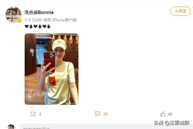The image size is (193, 129).
Task: Click the comment count 16
Action: pos(106,114)
